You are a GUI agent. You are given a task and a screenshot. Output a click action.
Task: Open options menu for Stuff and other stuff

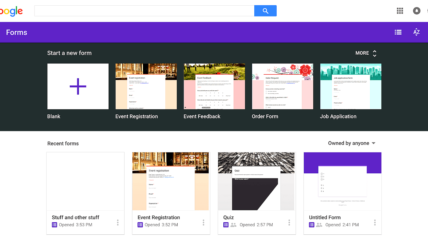(x=118, y=222)
